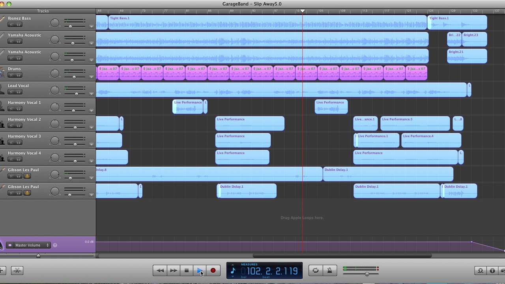Solo the Harmony Vocal 1 track
Screen dimensions: 505x284
click(18, 109)
